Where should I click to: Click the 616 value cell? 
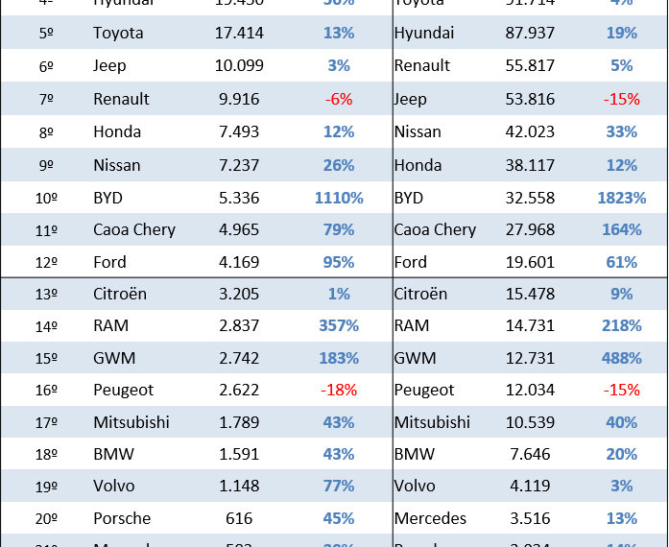point(239,519)
